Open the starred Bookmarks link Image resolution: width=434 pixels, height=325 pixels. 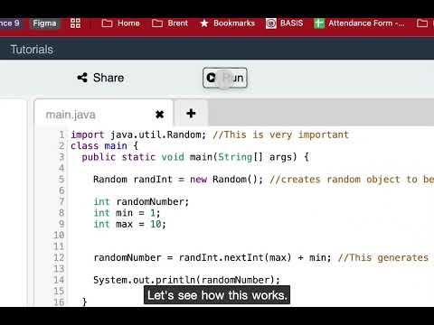228,23
